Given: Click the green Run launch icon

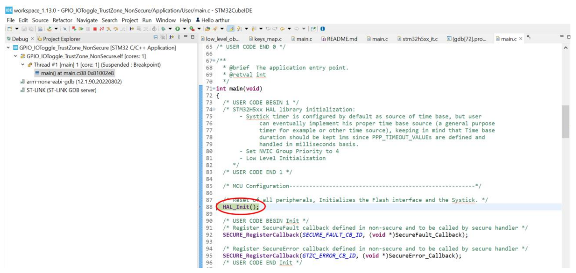Looking at the screenshot, I should (177, 29).
